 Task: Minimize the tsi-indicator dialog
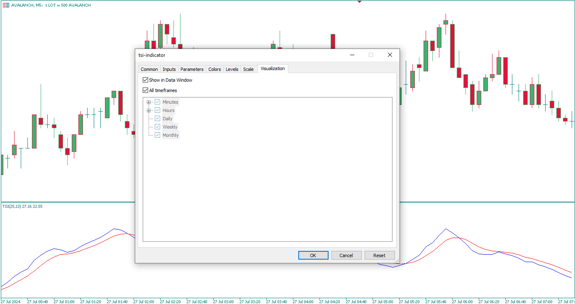352,55
